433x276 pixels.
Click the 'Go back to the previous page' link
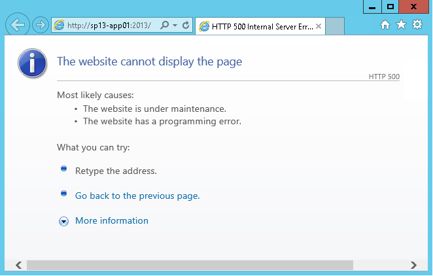click(137, 196)
